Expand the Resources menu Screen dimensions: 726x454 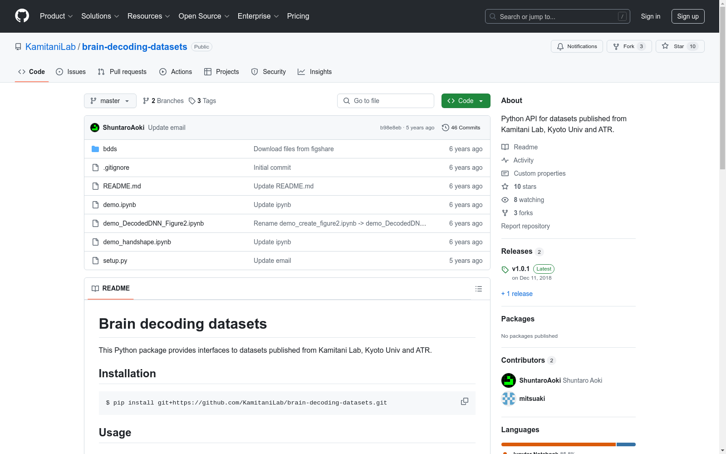coord(148,16)
